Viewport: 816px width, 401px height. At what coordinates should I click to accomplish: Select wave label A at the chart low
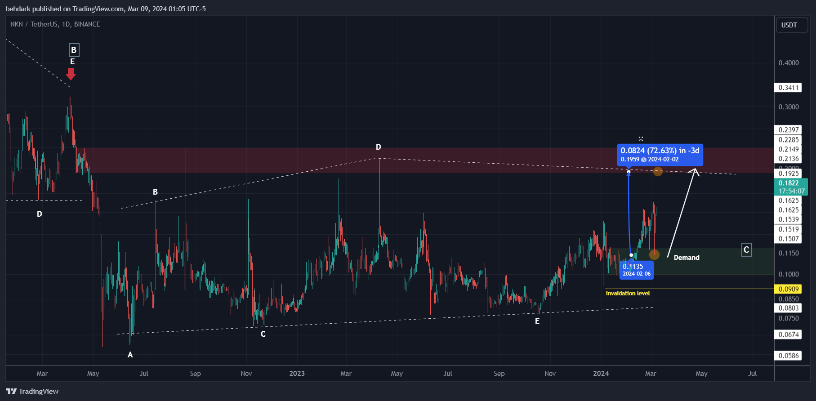tap(130, 355)
